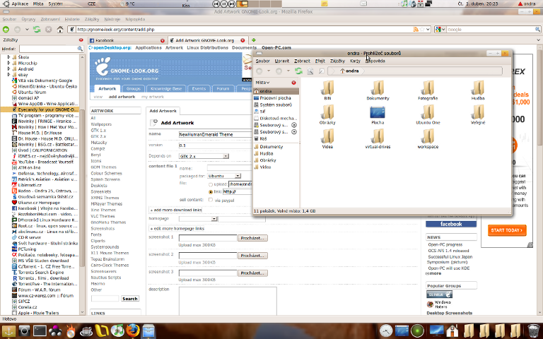The height and width of the screenshot is (339, 543).
Task: Open Knowledge Base tab on GNOME-Look
Action: [x=166, y=88]
